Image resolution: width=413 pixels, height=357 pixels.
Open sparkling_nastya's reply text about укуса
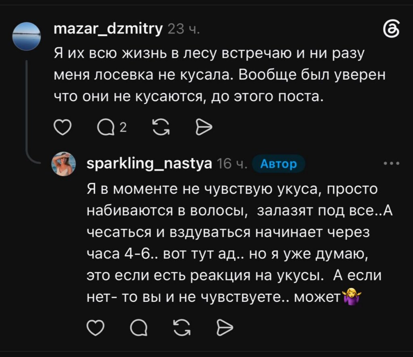(x=240, y=243)
